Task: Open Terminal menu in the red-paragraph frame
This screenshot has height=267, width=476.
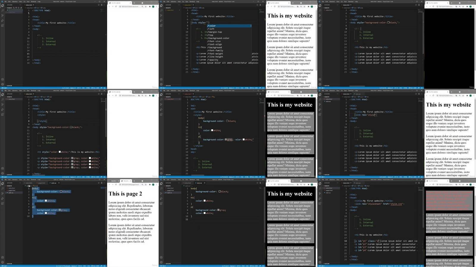Action: pos(351,179)
